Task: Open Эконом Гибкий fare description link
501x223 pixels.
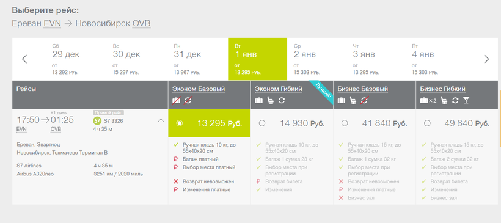Action: click(x=279, y=89)
